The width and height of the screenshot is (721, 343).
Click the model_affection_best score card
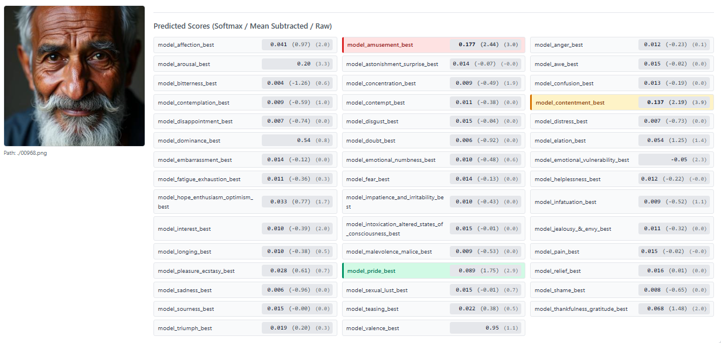[x=245, y=45]
